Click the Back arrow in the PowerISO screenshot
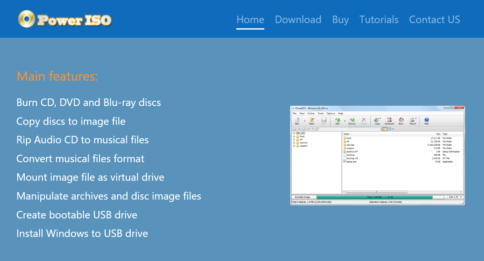The image size is (484, 261). click(x=294, y=129)
